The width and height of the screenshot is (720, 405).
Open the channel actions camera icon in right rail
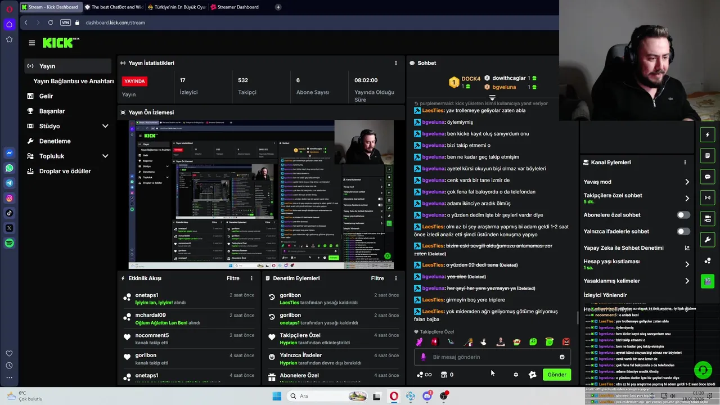click(708, 218)
